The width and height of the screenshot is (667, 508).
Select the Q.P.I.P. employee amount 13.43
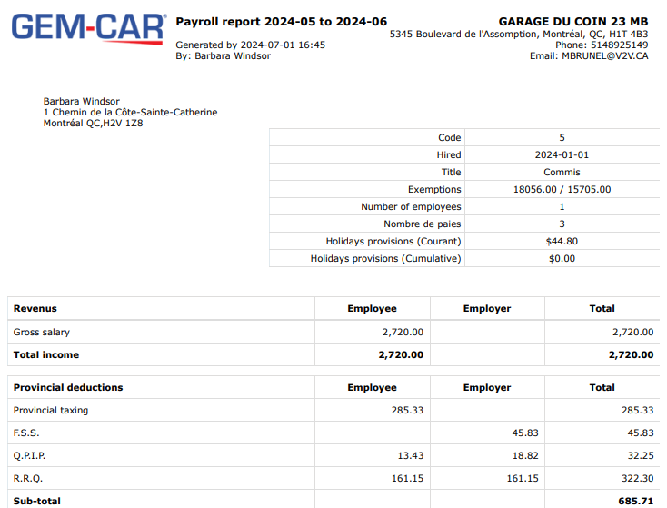click(x=408, y=456)
